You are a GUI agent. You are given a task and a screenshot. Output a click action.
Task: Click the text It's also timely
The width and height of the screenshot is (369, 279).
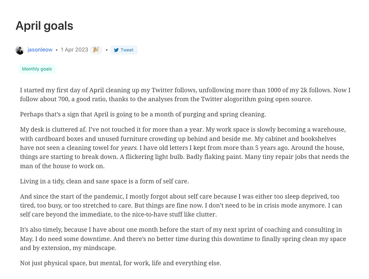pyautogui.click(x=41, y=230)
